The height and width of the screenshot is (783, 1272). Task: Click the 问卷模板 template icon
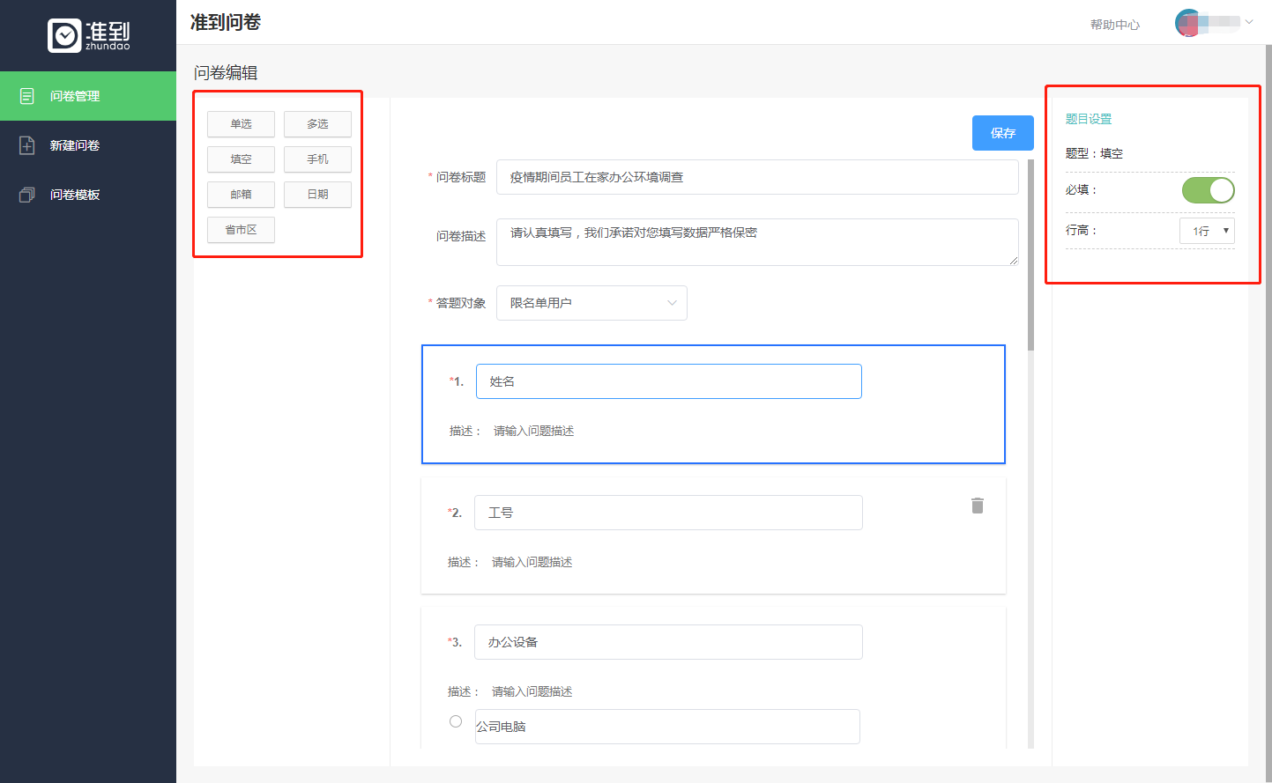(27, 195)
